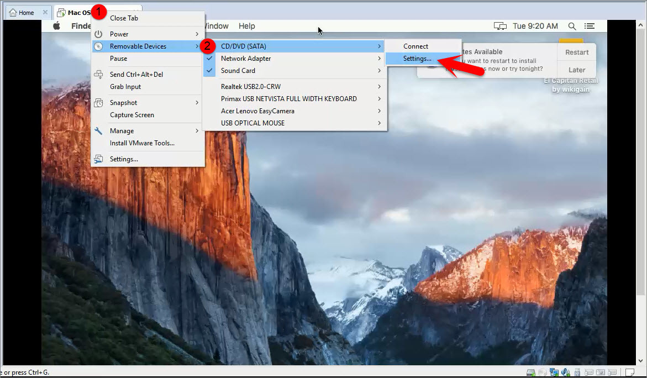Choose Connect in the CD/DVD submenu

click(423, 46)
